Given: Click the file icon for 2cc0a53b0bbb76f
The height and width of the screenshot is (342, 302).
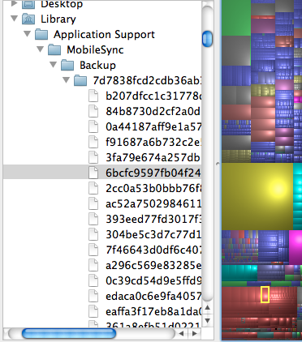Looking at the screenshot, I should [x=93, y=188].
